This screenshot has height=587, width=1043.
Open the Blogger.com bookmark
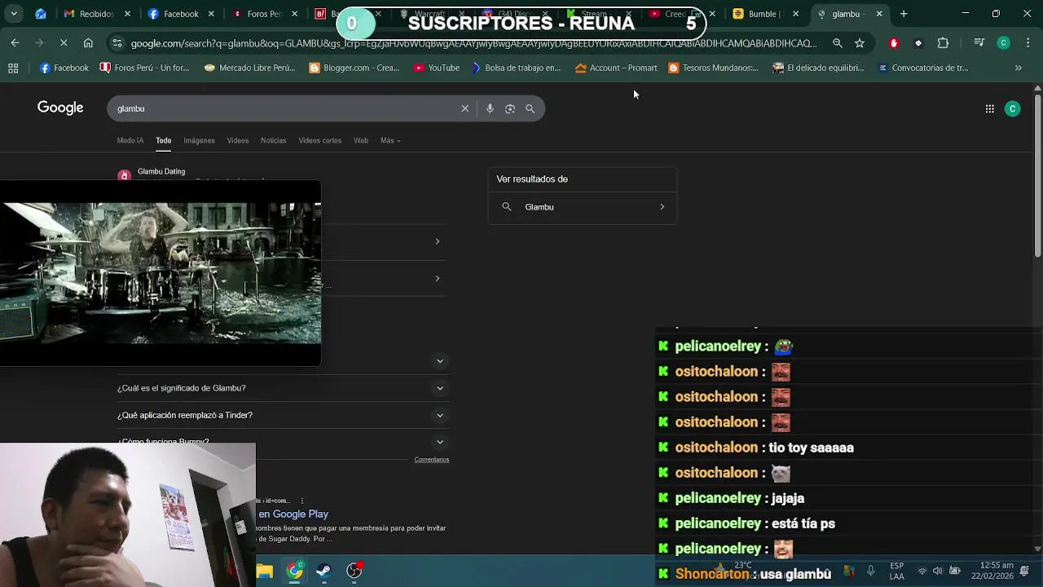[354, 68]
